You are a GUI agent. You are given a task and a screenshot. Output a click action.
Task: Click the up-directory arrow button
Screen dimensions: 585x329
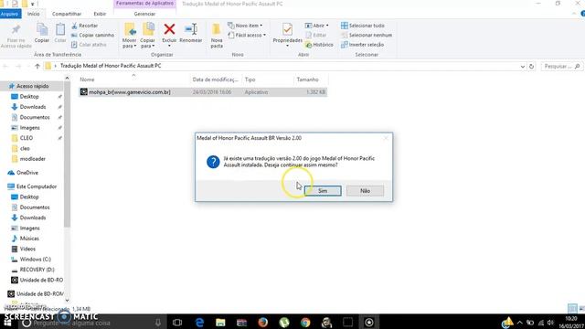click(37, 66)
